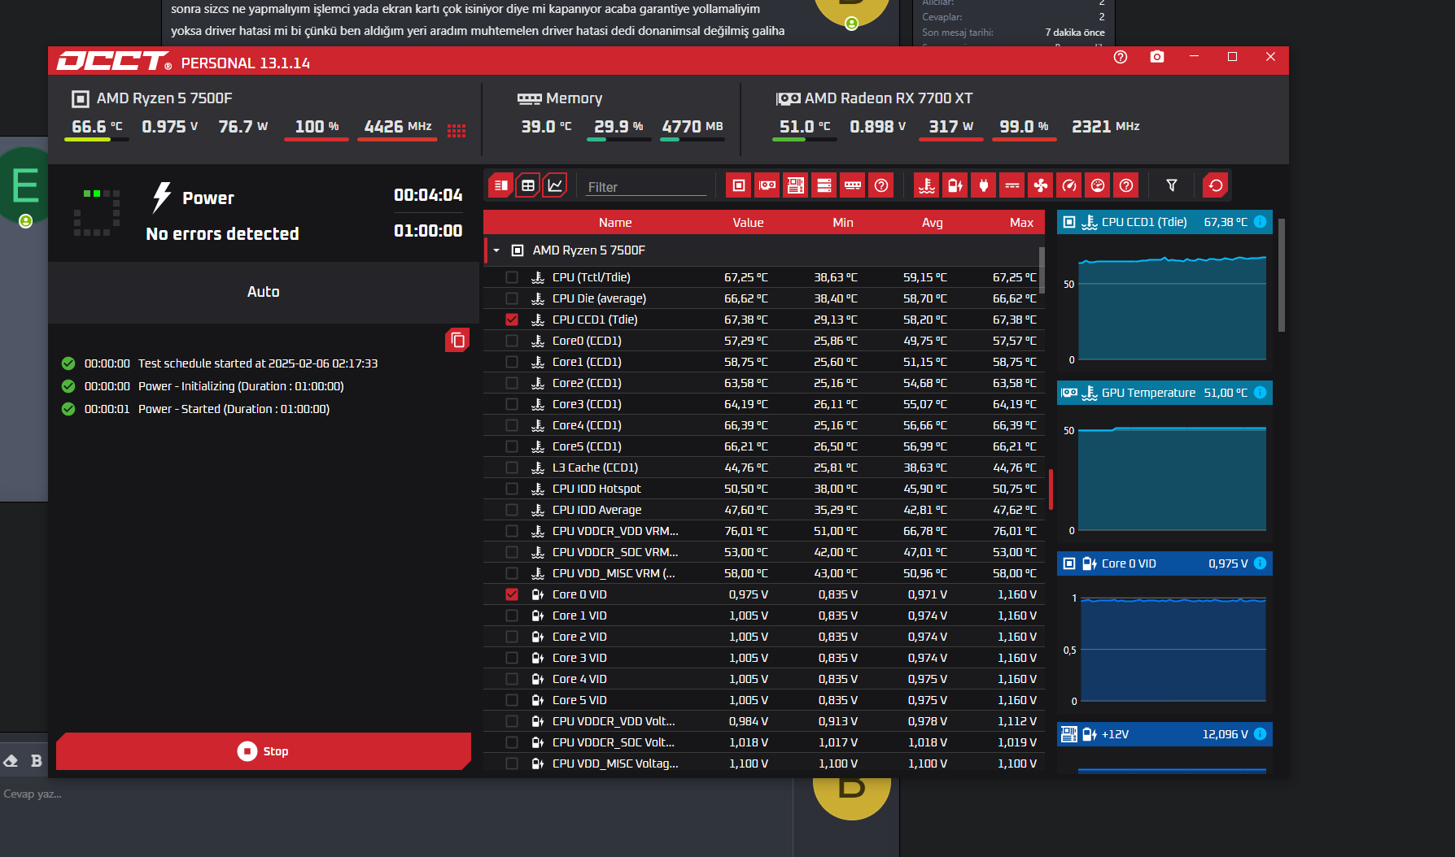This screenshot has width=1455, height=857.
Task: Enable the Core5 (CCD1) checkbox
Action: 512,446
